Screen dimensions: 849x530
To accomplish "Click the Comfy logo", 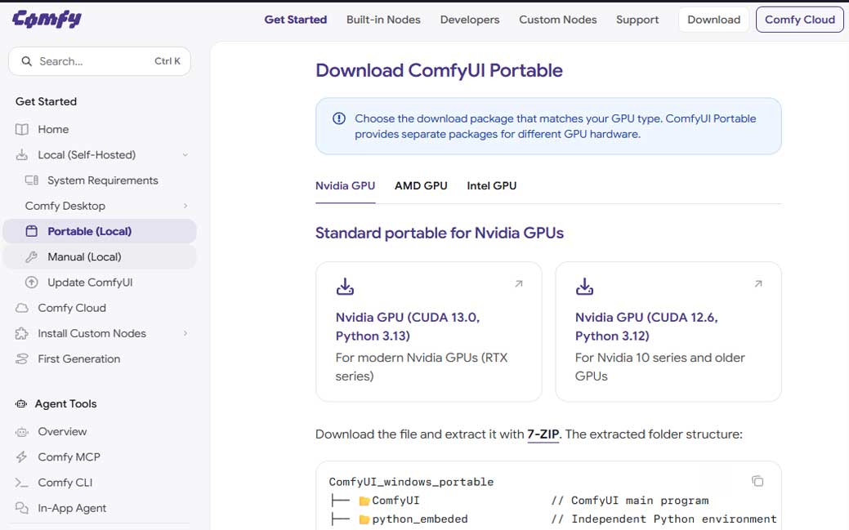I will coord(47,20).
